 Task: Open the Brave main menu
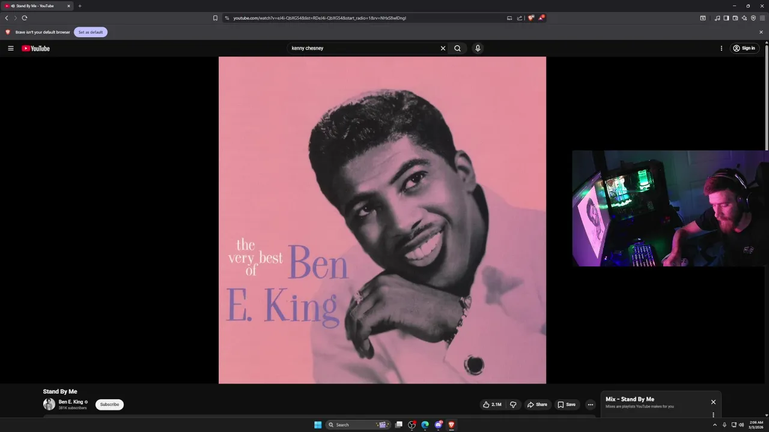coord(762,18)
